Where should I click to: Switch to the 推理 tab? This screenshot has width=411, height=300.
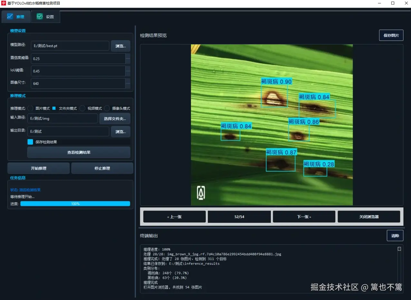16,17
